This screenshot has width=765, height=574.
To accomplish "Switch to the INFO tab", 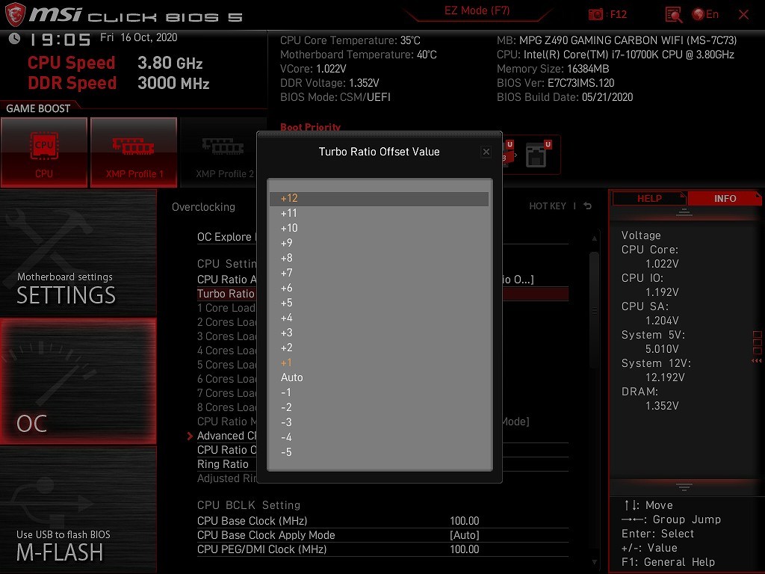I will (x=725, y=199).
